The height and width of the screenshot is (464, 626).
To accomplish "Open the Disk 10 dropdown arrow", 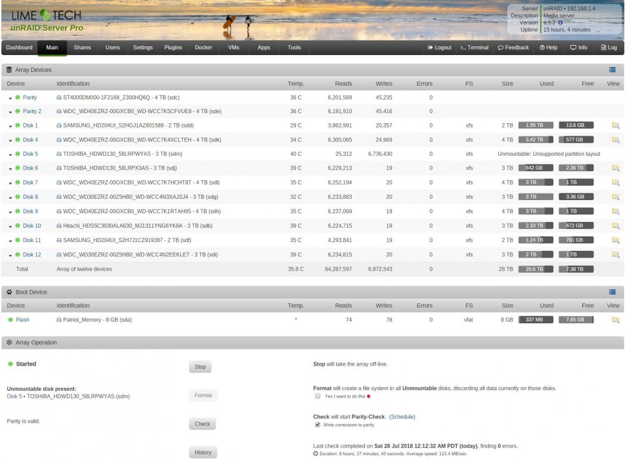I will [x=11, y=226].
